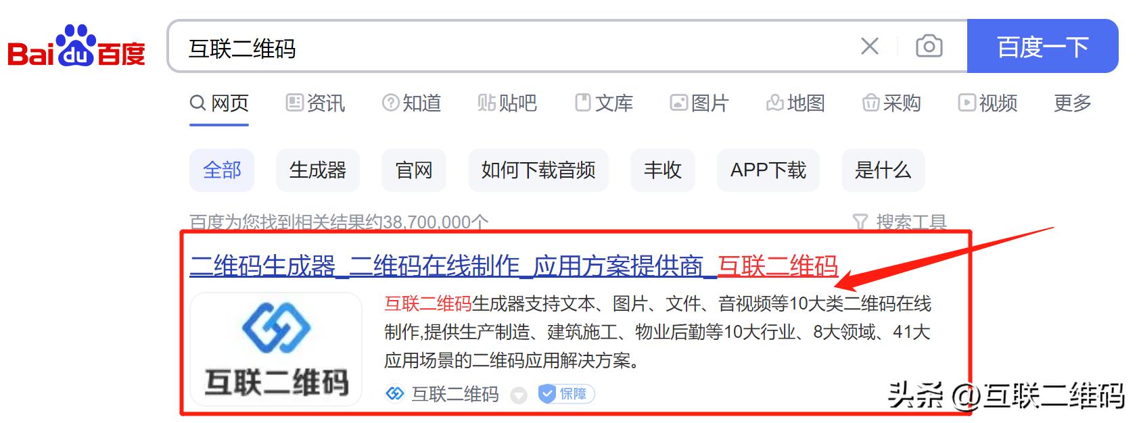Click the Baidu logo
The image size is (1139, 423).
pos(76,47)
